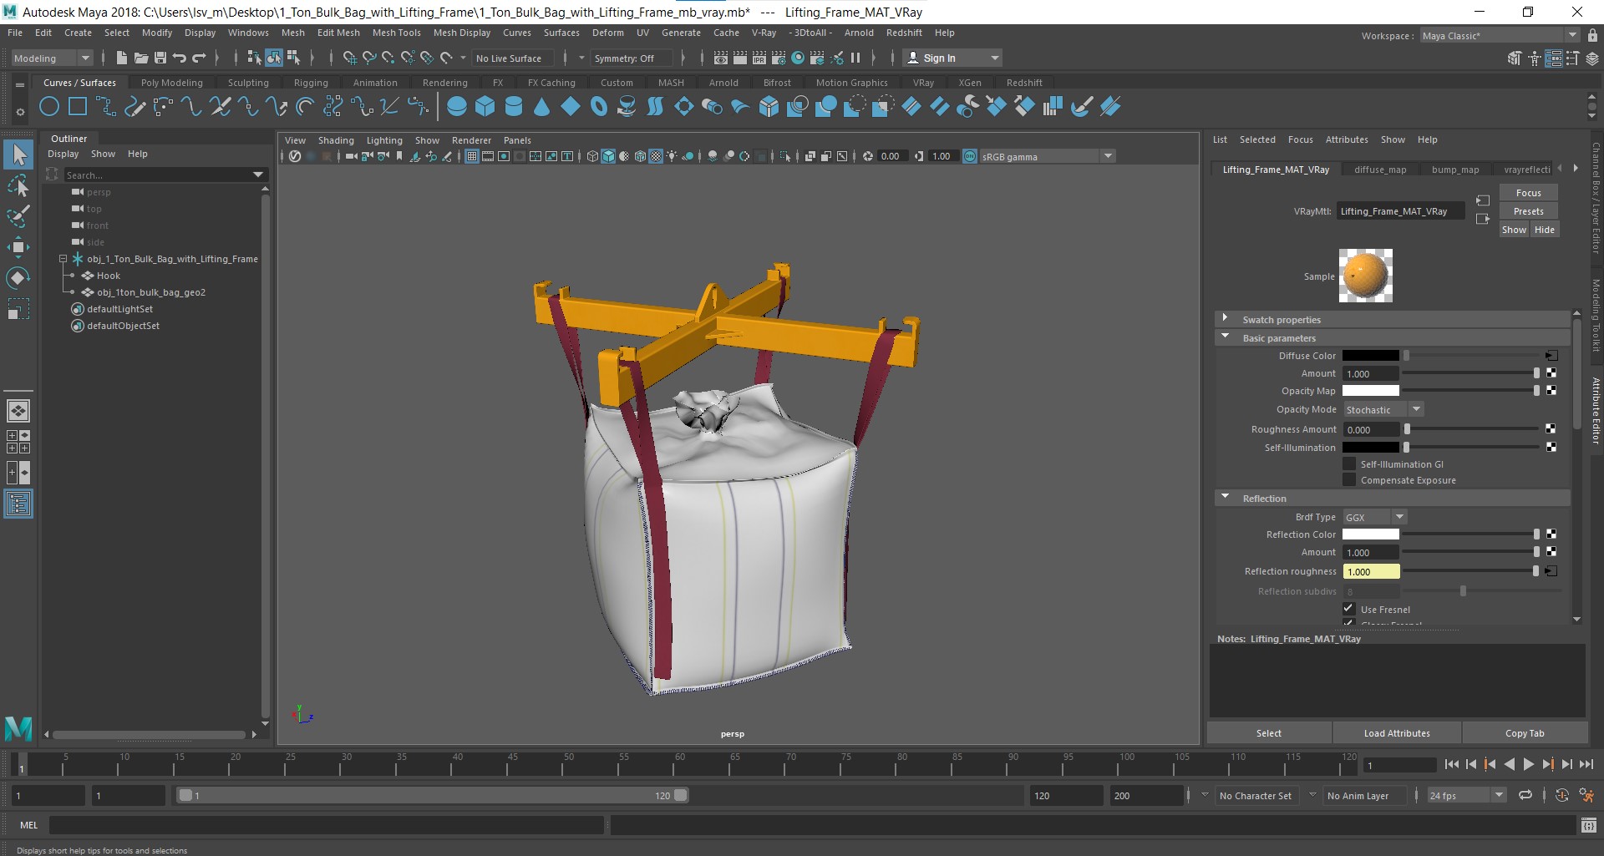Activate the Lasso select tool

18,185
